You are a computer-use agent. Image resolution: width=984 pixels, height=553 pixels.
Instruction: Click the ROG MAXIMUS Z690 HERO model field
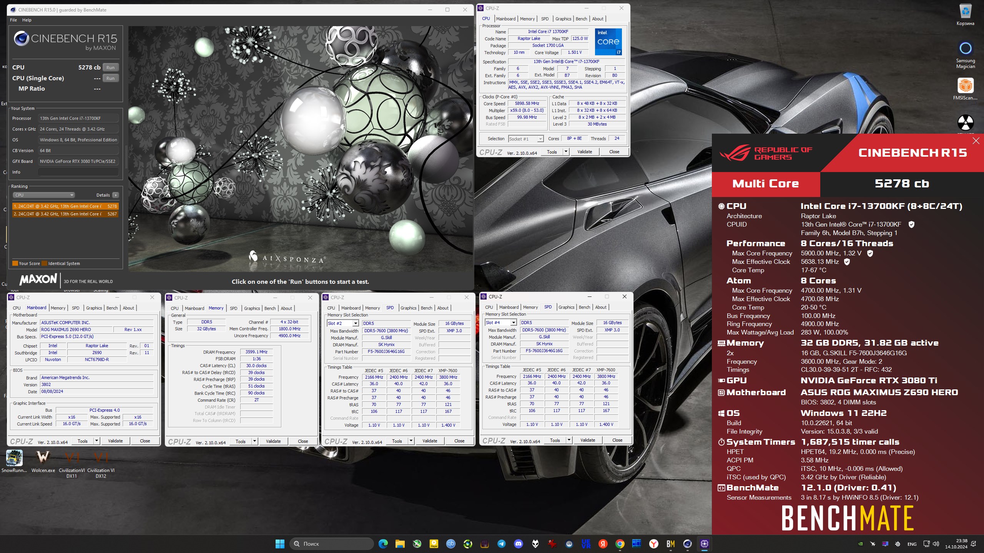click(76, 329)
